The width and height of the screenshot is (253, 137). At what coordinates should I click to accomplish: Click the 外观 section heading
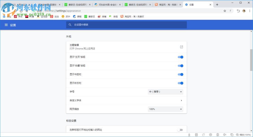tap(69, 37)
